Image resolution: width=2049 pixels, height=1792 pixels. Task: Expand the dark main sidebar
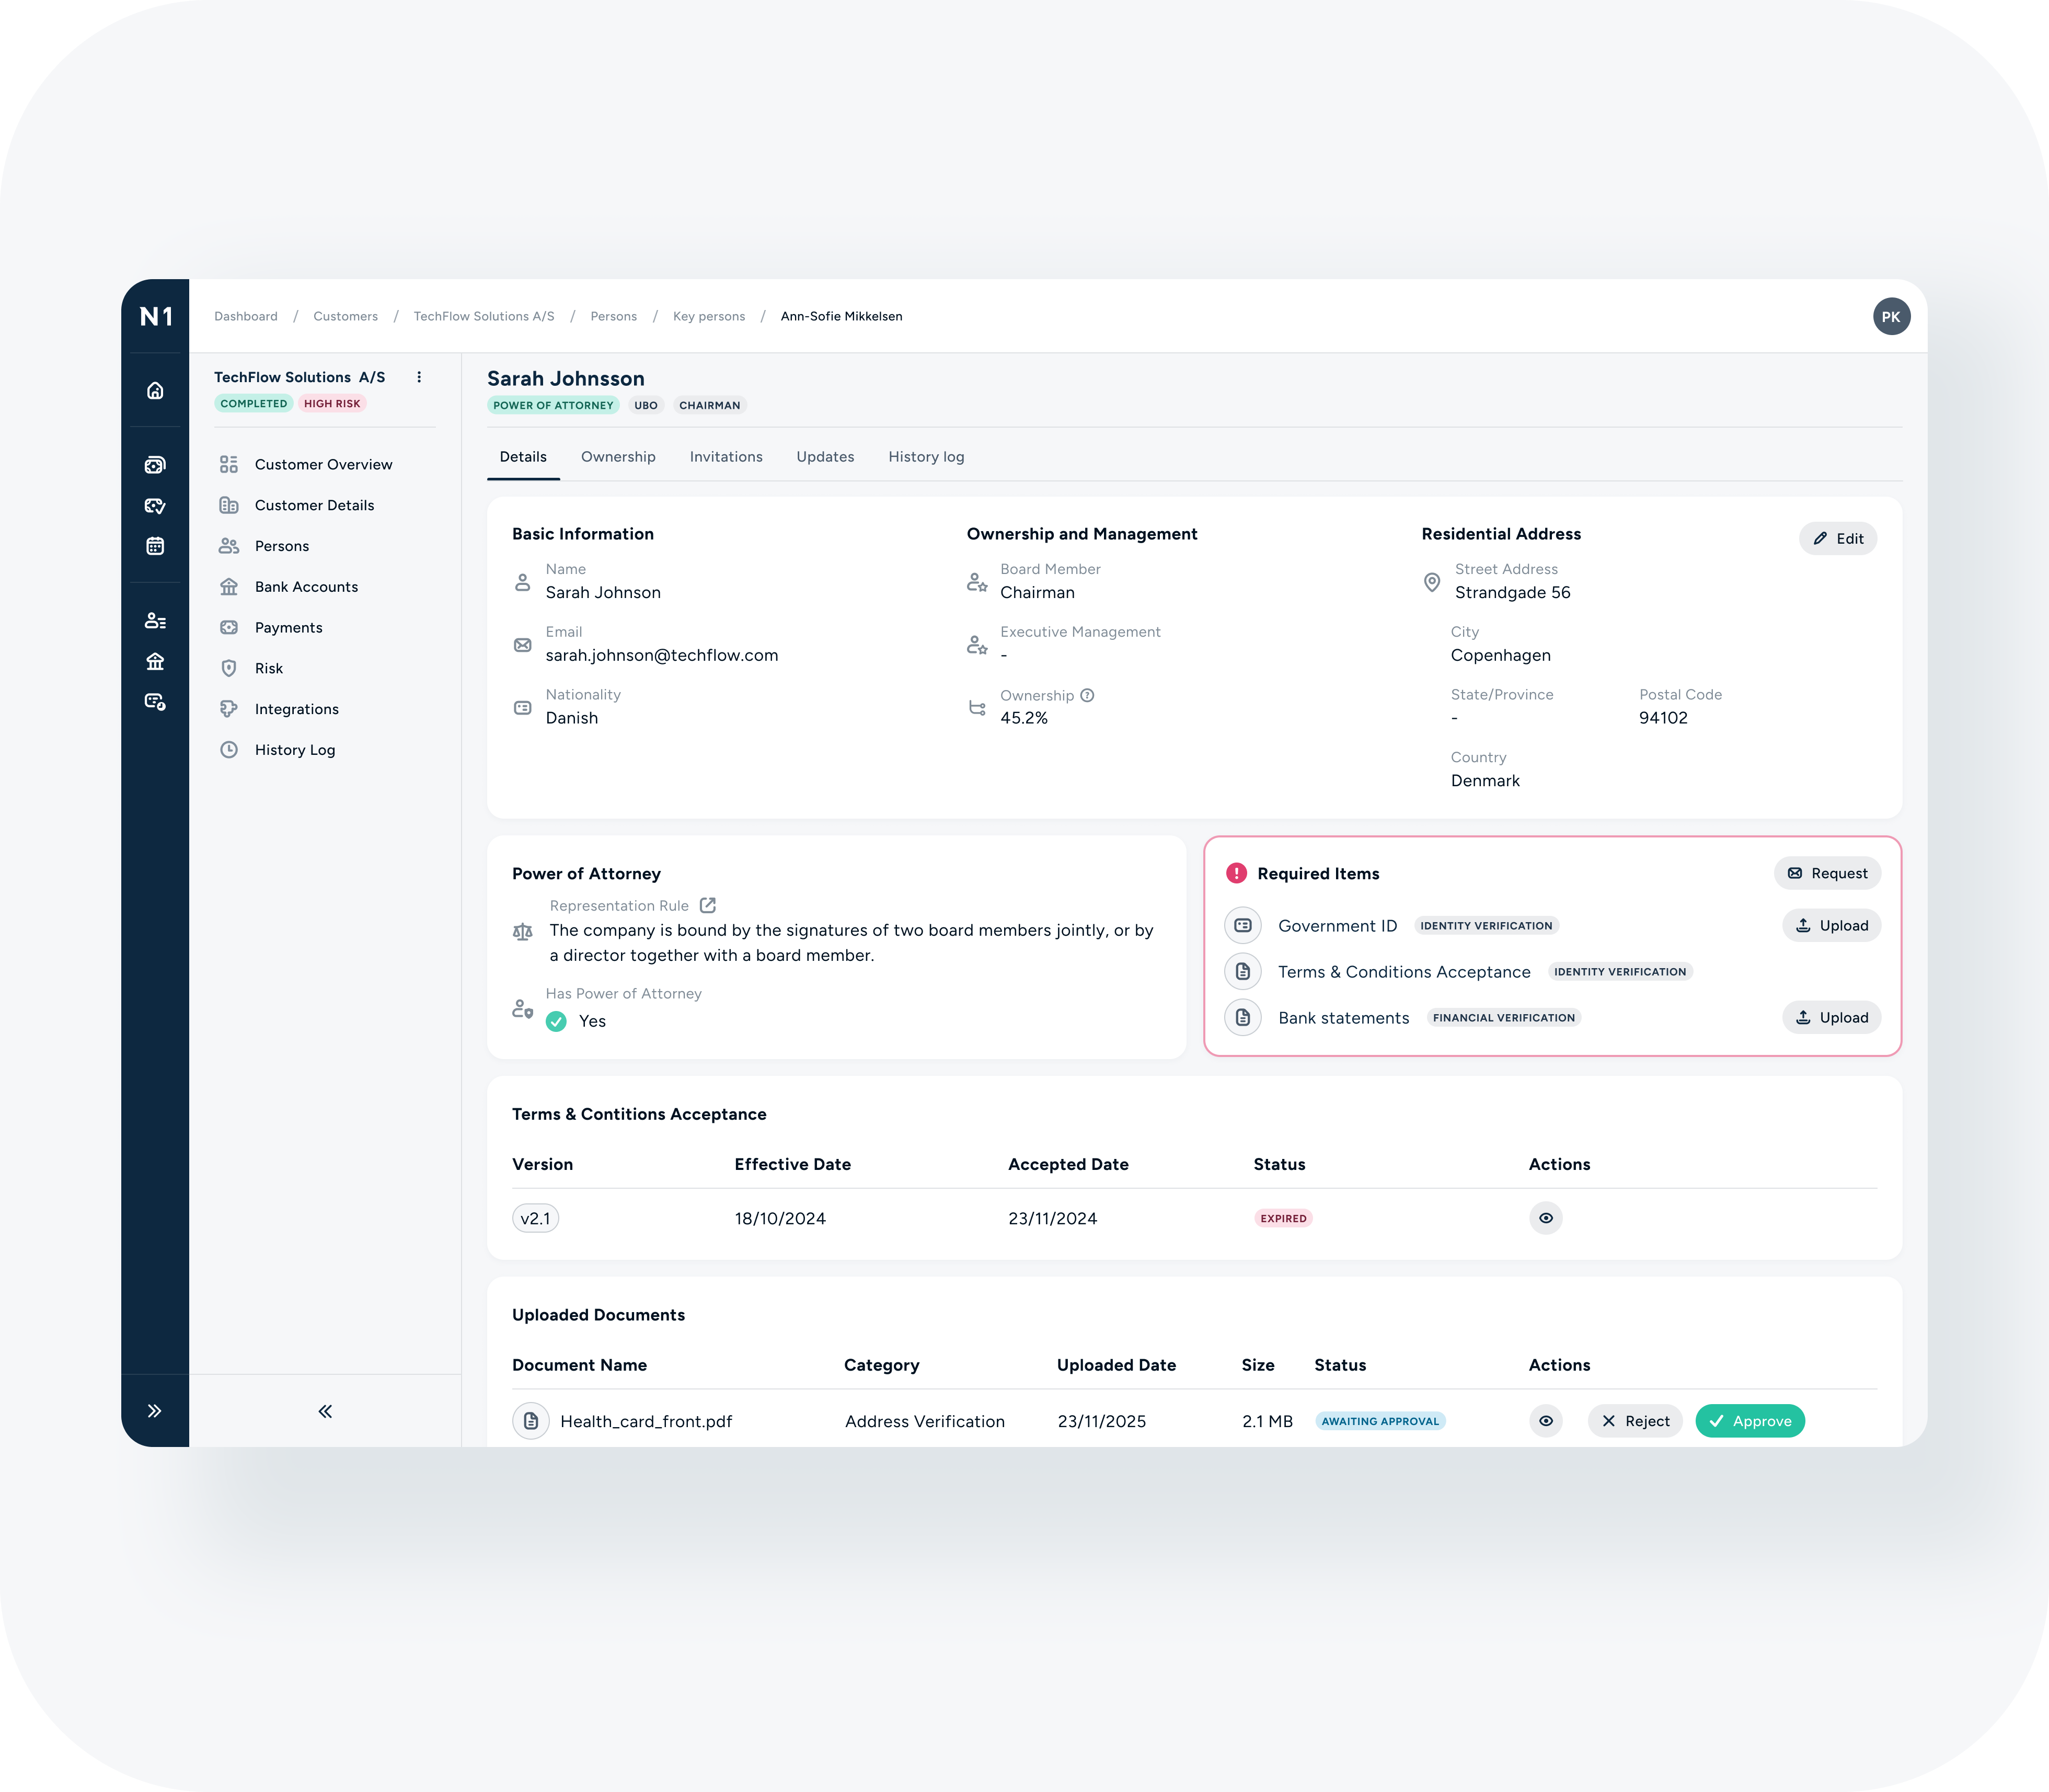(155, 1411)
